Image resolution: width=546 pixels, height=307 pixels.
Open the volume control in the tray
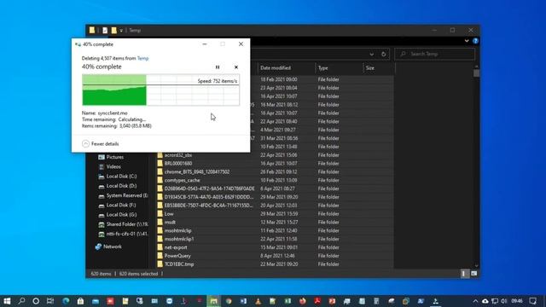click(504, 301)
